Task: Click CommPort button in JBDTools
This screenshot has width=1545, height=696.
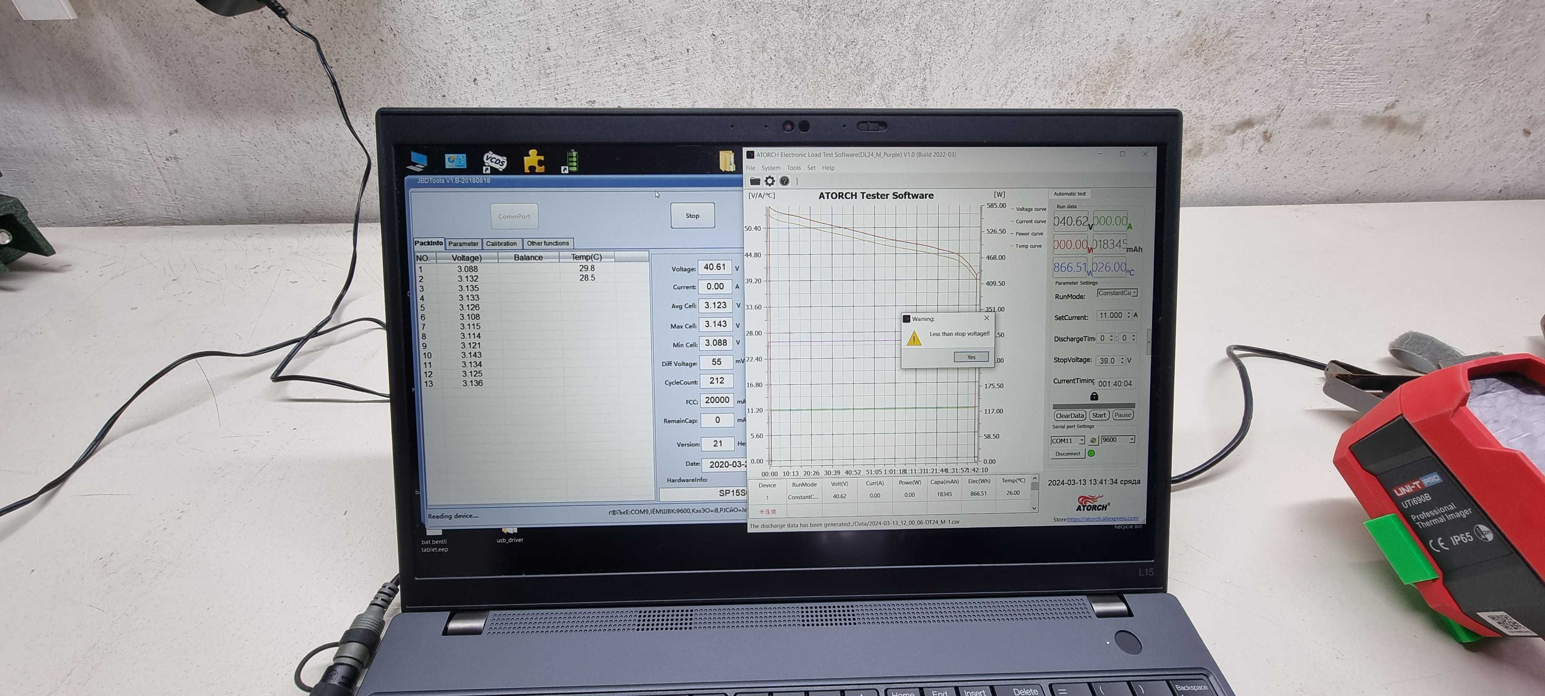Action: pos(514,217)
